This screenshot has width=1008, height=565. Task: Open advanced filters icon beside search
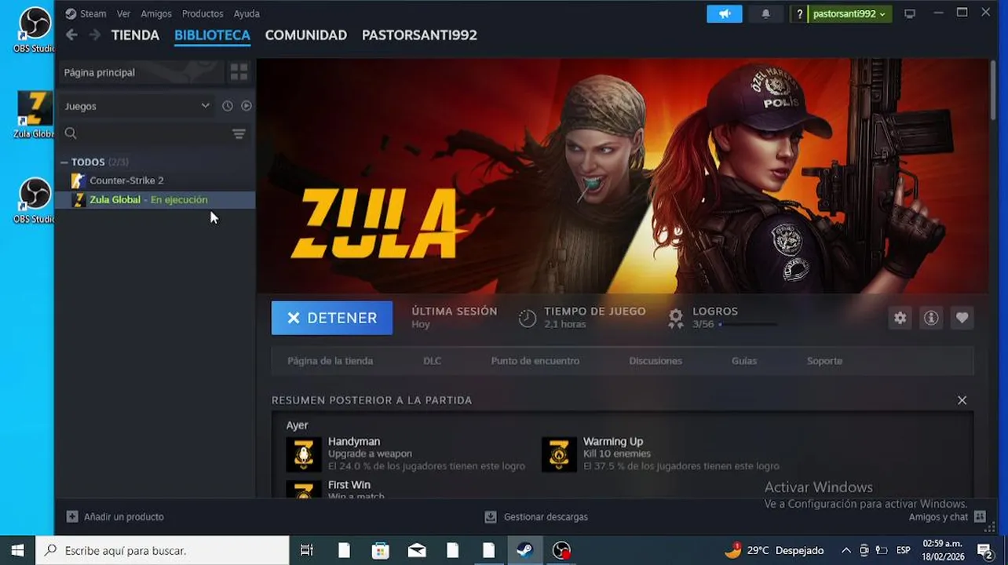pos(239,133)
